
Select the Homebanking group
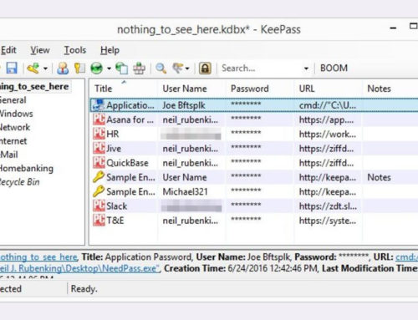pos(27,168)
